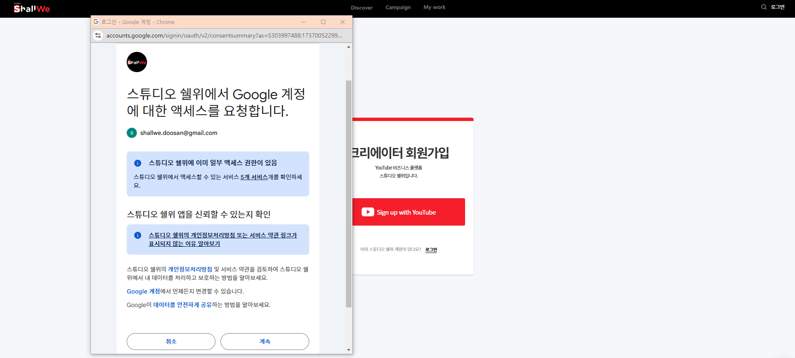Click the ShallWe logo in the site header
Image resolution: width=795 pixels, height=358 pixels.
[32, 8]
